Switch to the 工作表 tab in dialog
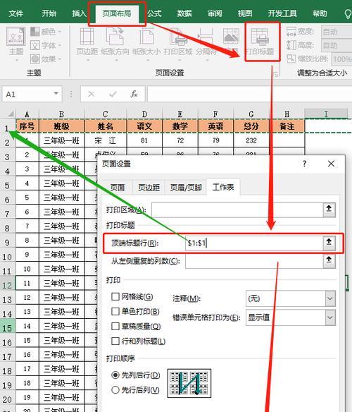Viewport: 352px width, 412px height. coord(223,188)
